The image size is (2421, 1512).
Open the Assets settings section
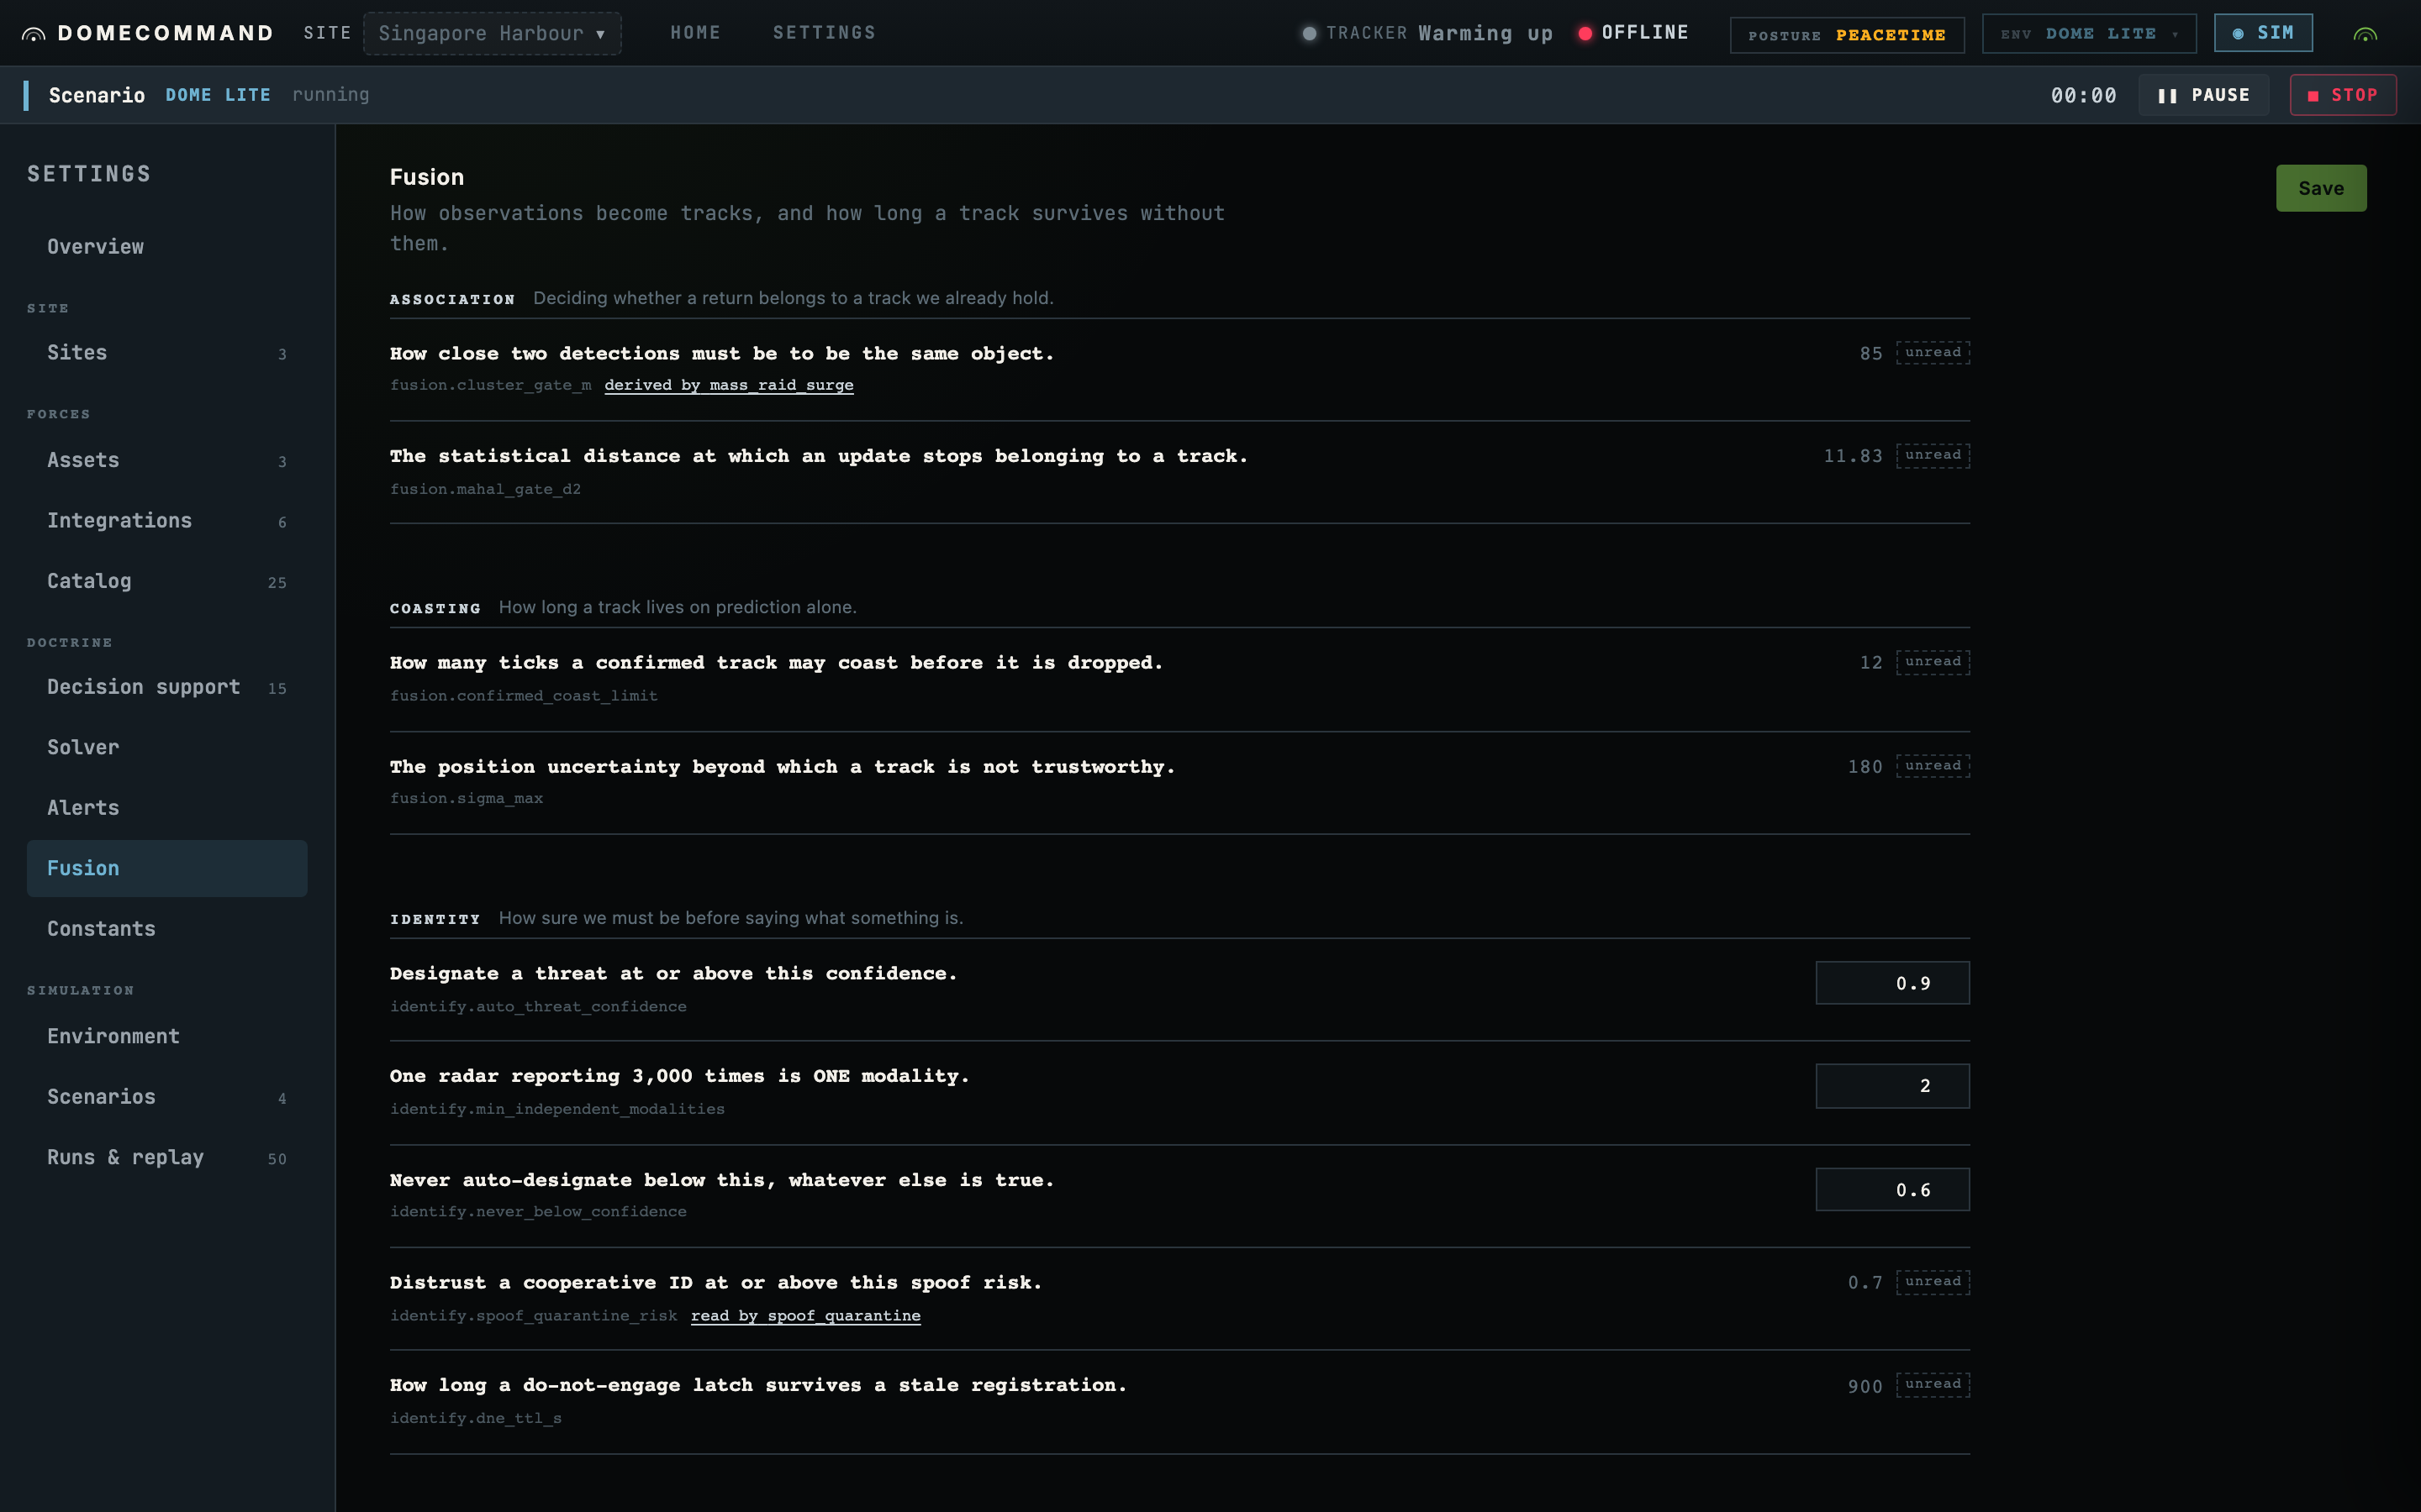pyautogui.click(x=167, y=460)
